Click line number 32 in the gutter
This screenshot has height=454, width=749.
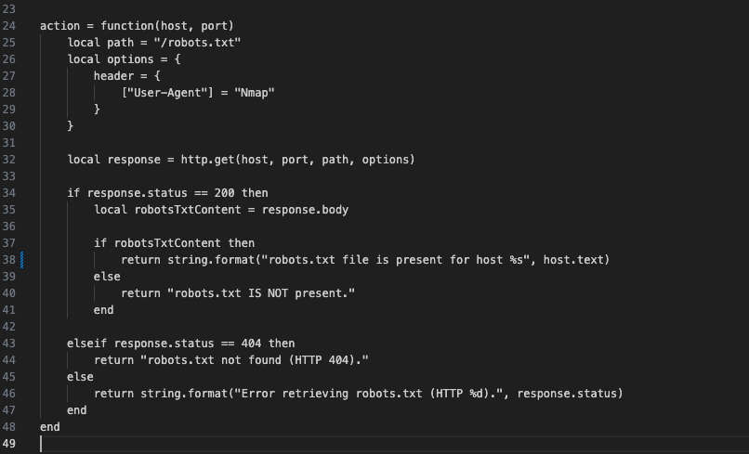pyautogui.click(x=9, y=160)
